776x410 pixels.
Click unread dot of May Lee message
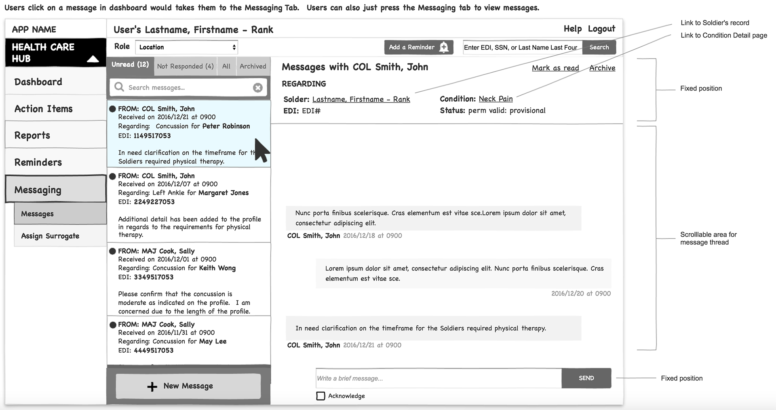(x=113, y=324)
